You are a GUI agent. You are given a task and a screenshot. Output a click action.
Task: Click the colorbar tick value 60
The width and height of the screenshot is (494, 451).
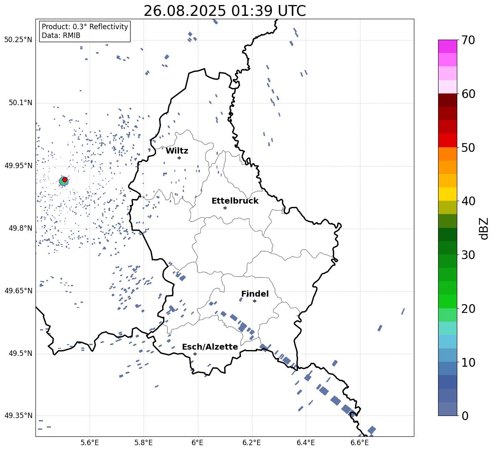click(469, 94)
